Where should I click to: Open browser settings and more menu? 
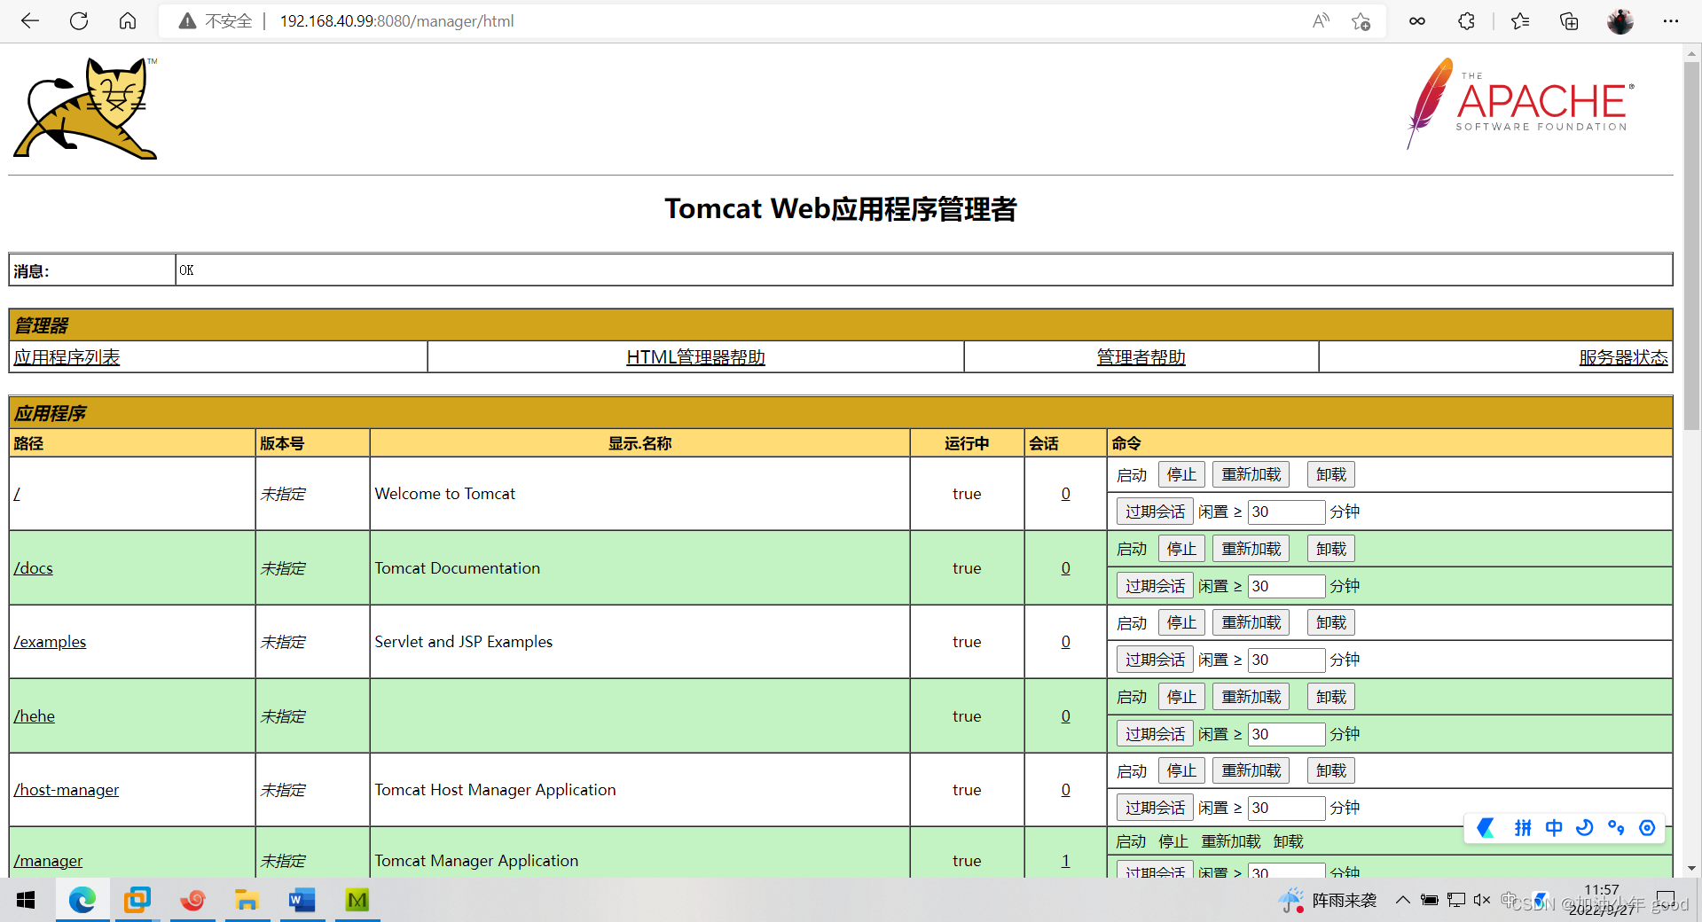1671,21
